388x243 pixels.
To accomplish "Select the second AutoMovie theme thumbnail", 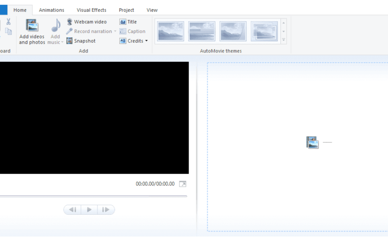I will click(x=202, y=31).
